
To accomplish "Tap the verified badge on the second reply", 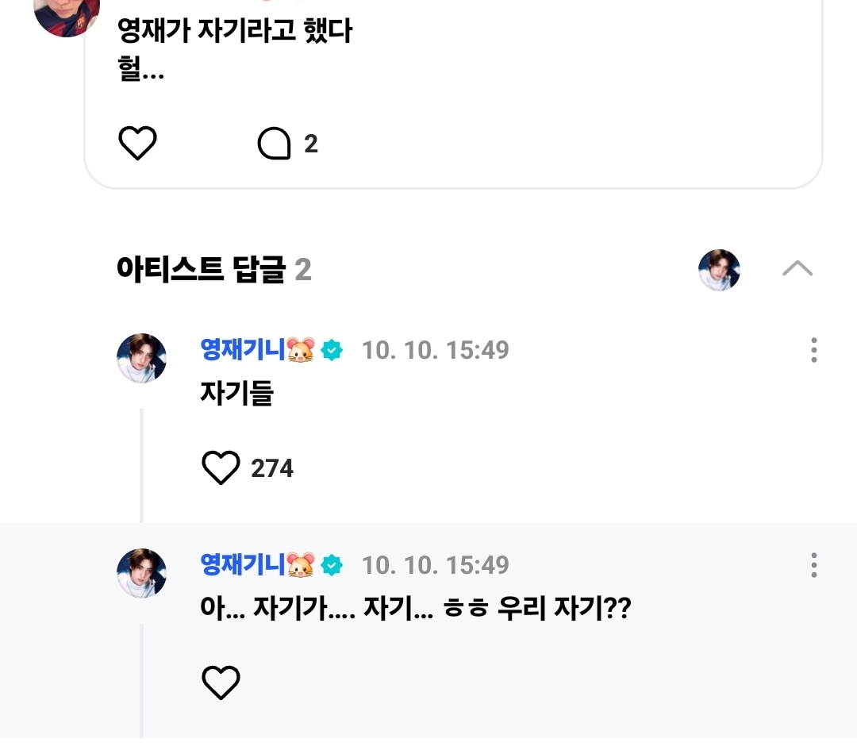I will coord(332,566).
